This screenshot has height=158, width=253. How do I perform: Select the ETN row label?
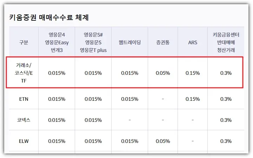[x=24, y=99]
